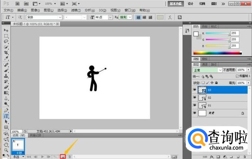The height and width of the screenshot is (159, 252).
Task: Toggle the propagate frame 1 checkbox
Action: (x=237, y=76)
